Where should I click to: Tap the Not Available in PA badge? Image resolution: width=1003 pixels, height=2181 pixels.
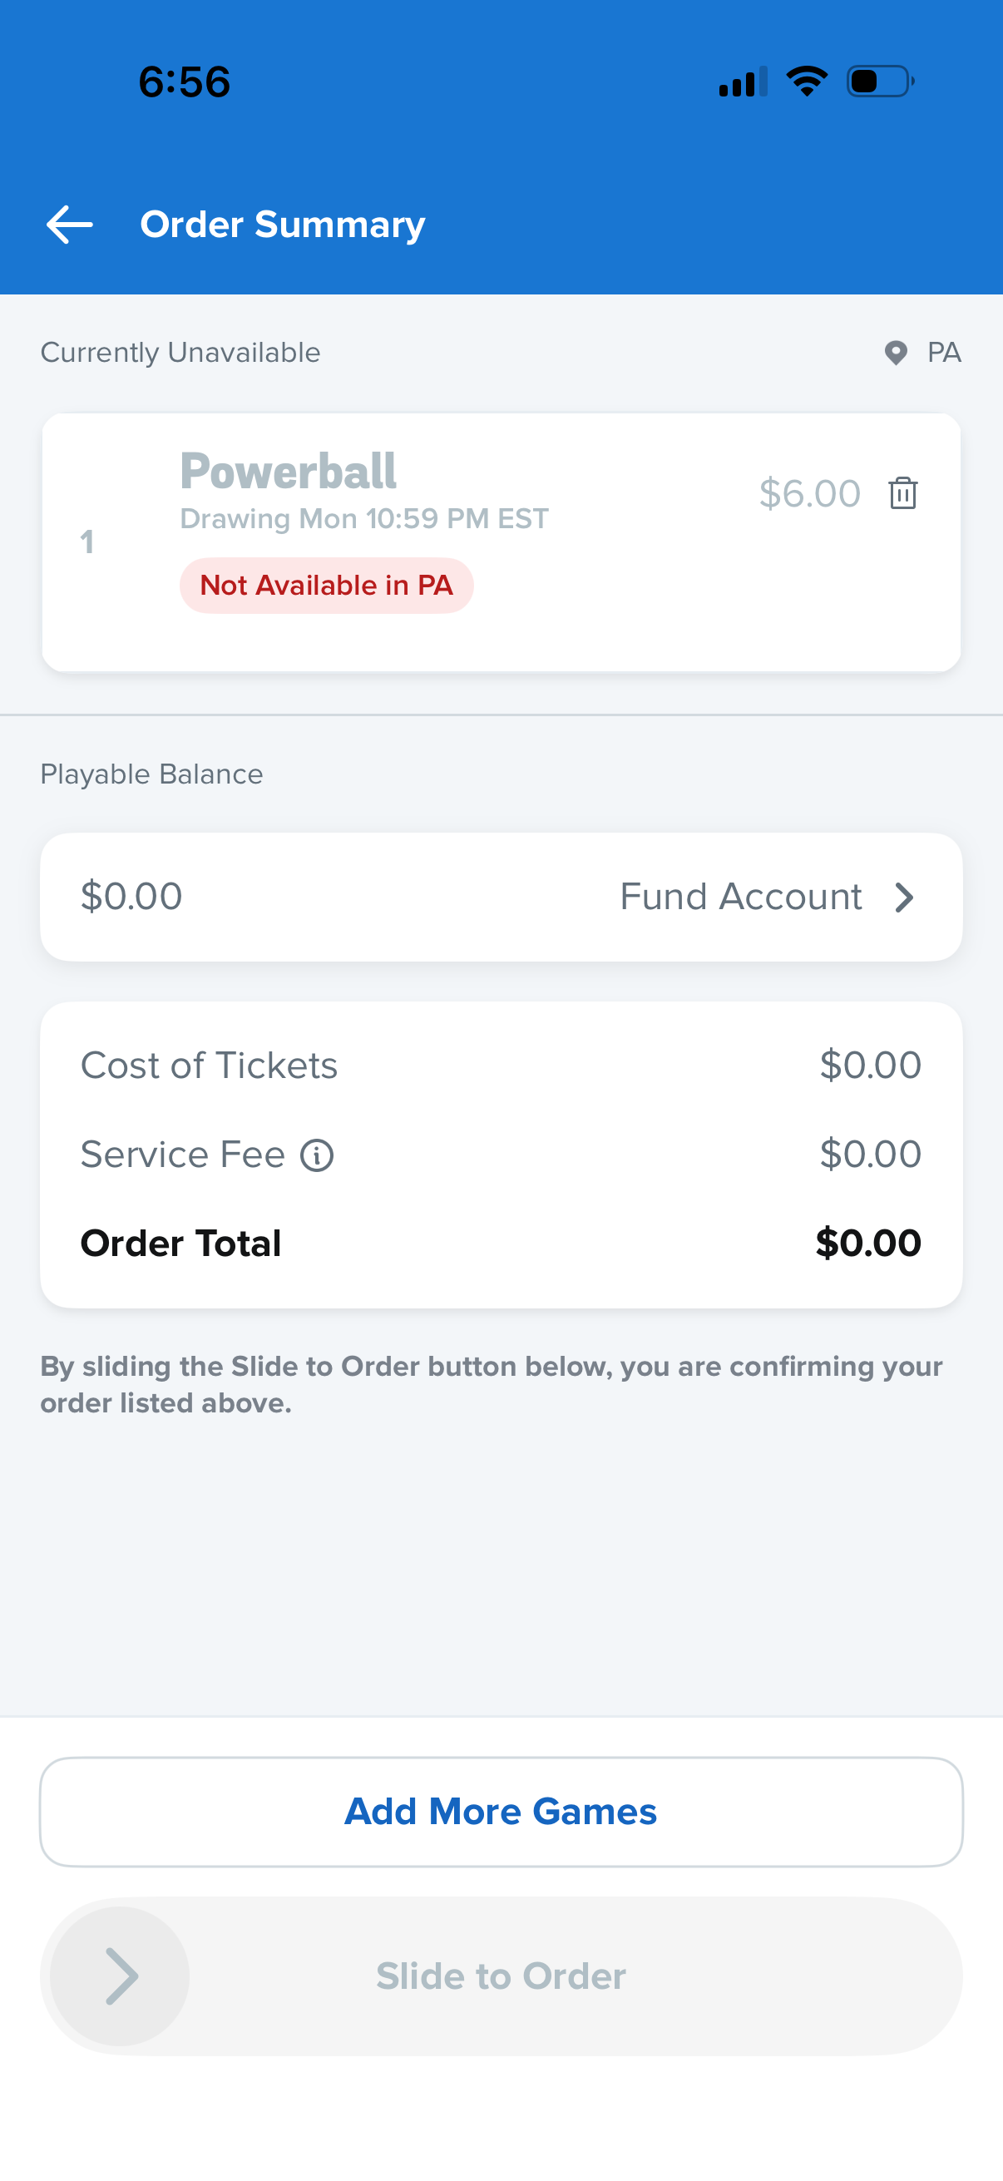tap(326, 584)
